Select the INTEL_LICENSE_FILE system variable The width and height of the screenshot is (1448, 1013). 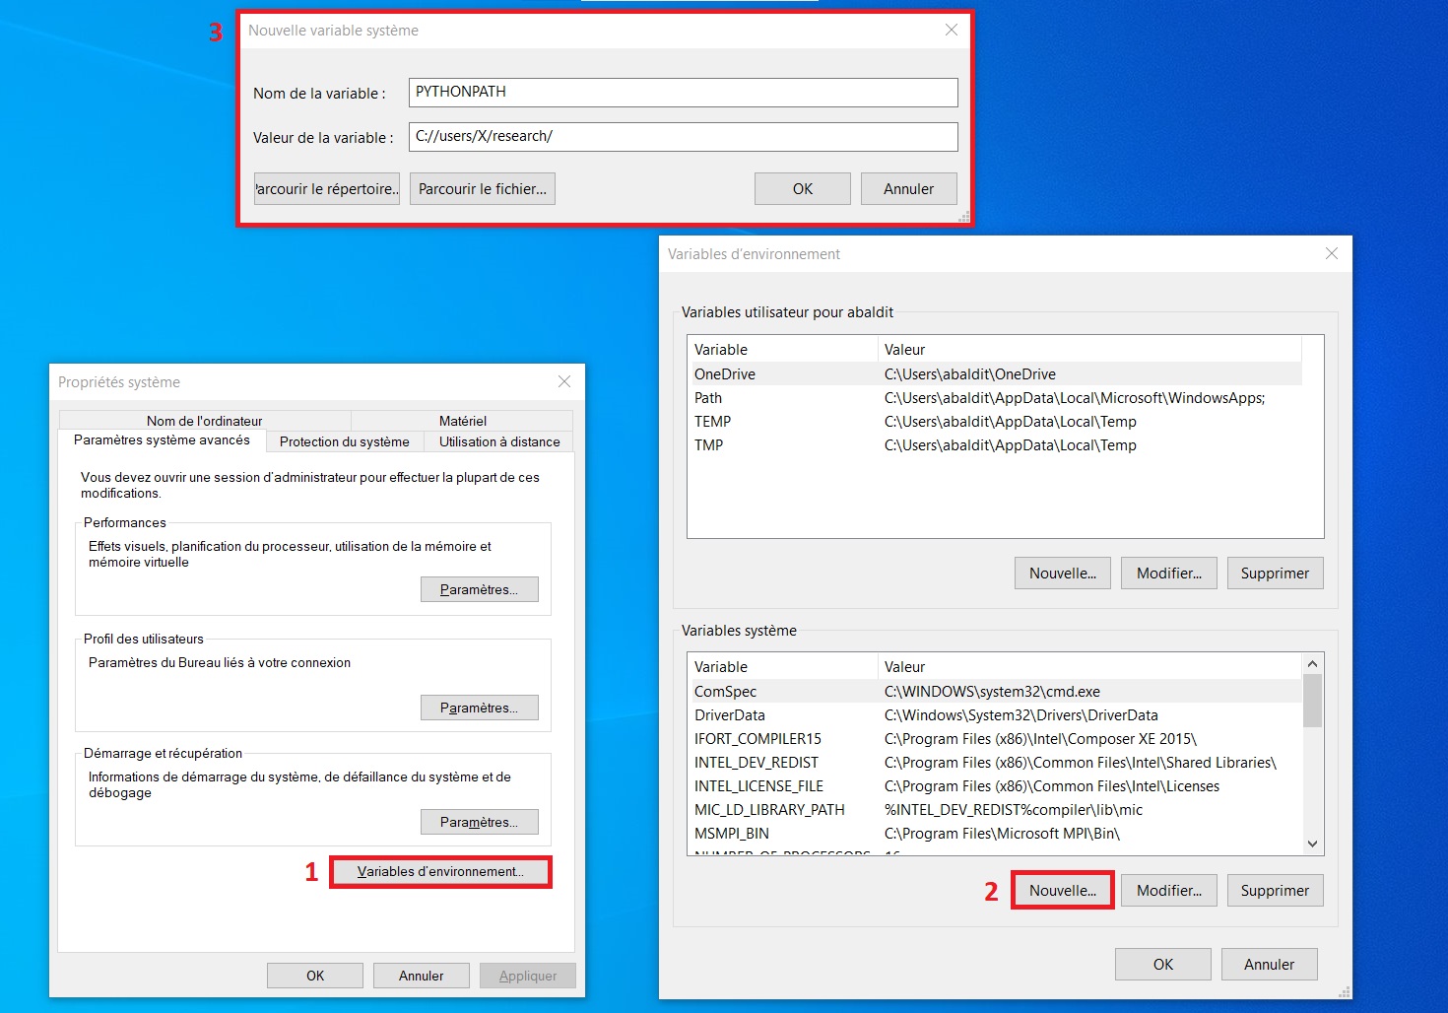758,786
